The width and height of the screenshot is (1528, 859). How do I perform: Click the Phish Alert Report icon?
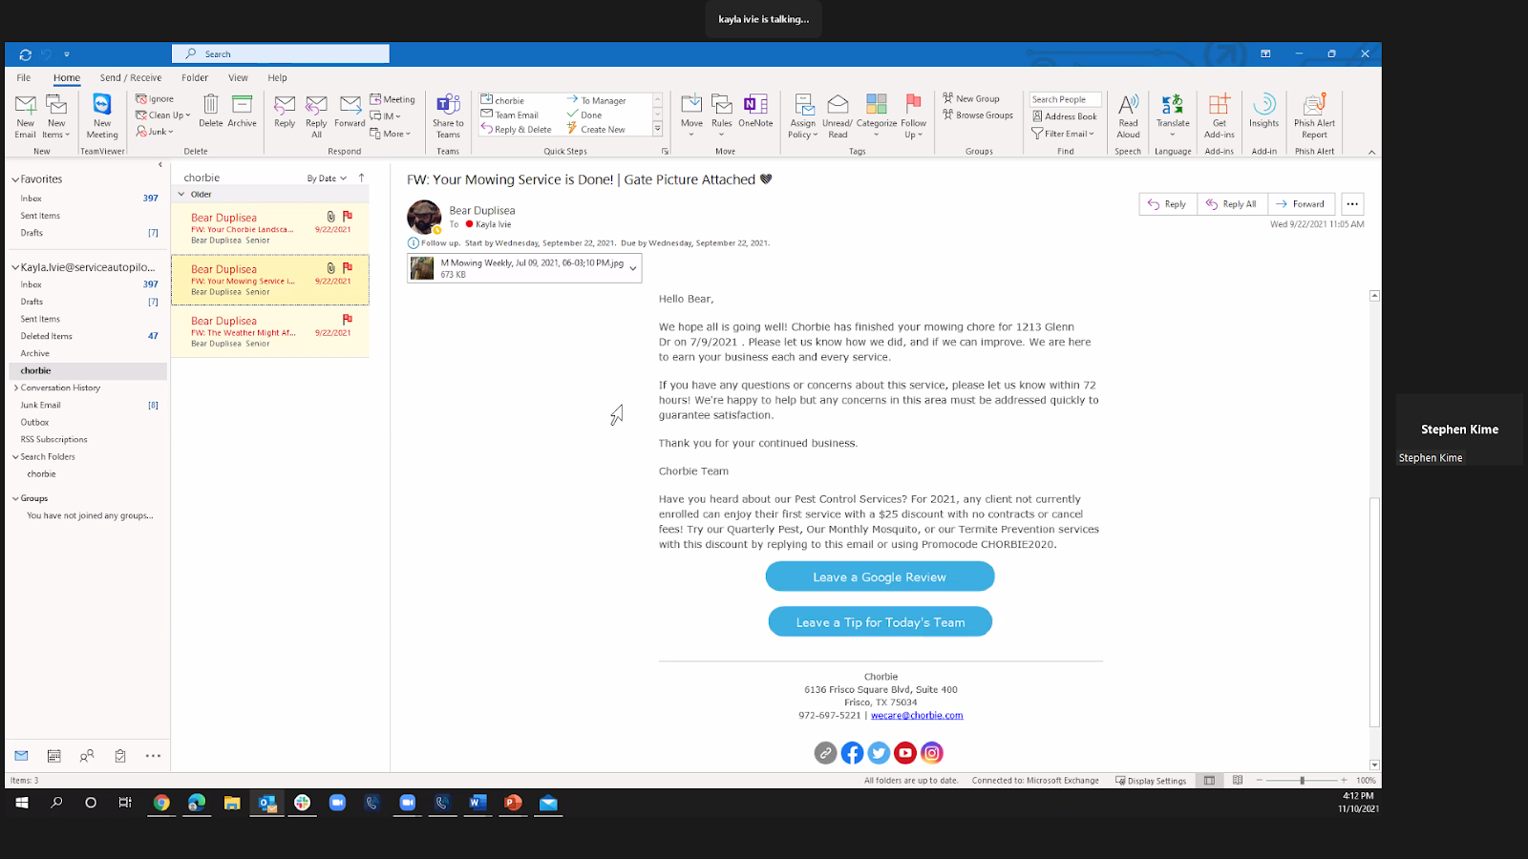tap(1315, 104)
